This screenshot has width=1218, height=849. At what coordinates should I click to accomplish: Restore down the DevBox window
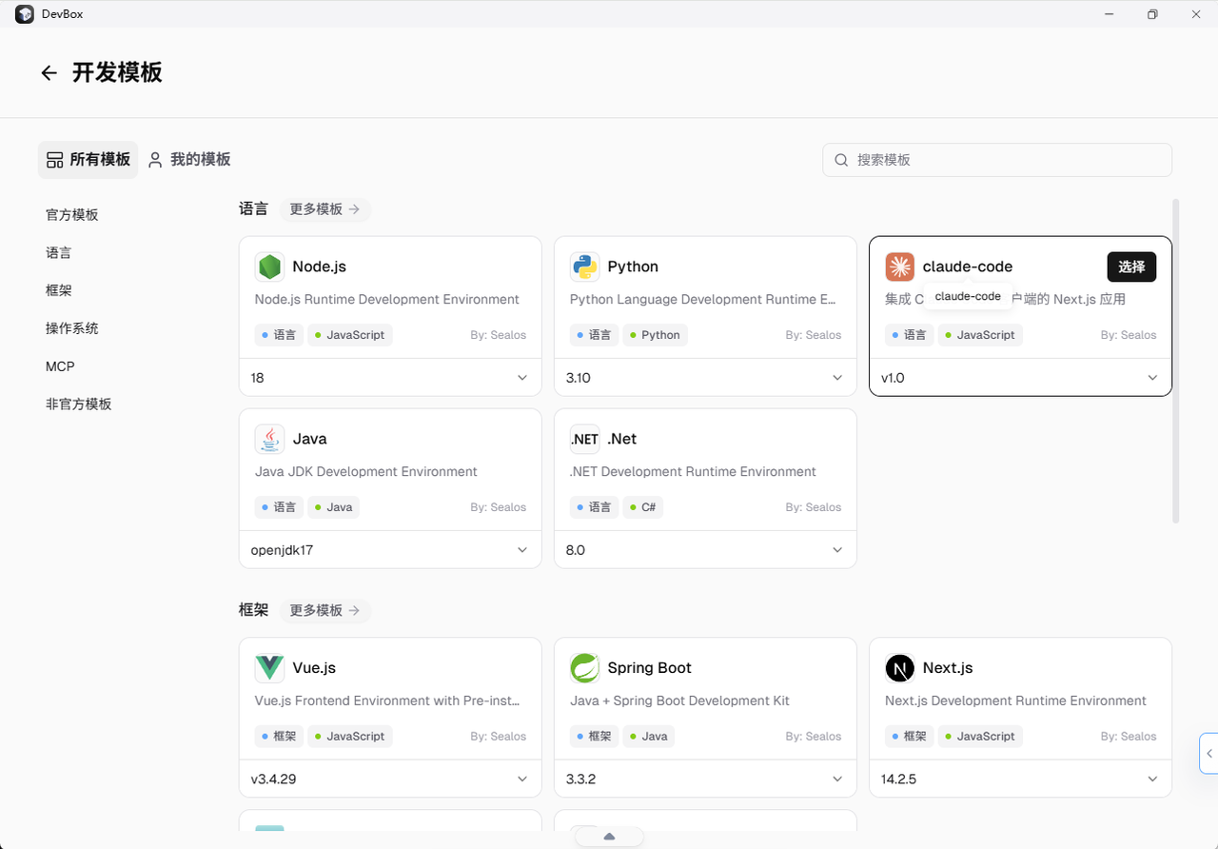click(1152, 14)
